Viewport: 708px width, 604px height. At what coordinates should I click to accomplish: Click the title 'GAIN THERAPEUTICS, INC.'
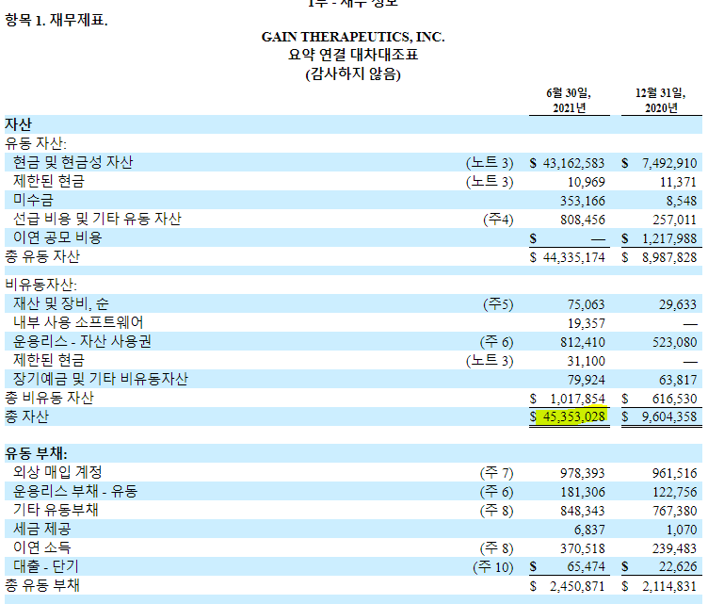click(x=353, y=37)
